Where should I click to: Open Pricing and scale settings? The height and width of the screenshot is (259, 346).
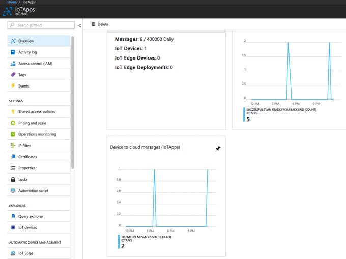coord(32,123)
